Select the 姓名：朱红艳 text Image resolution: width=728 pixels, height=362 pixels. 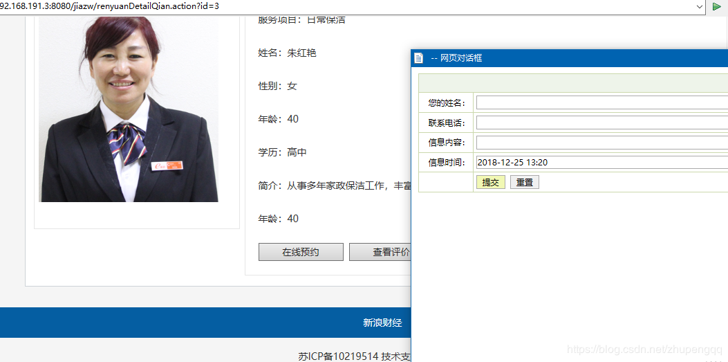(287, 53)
